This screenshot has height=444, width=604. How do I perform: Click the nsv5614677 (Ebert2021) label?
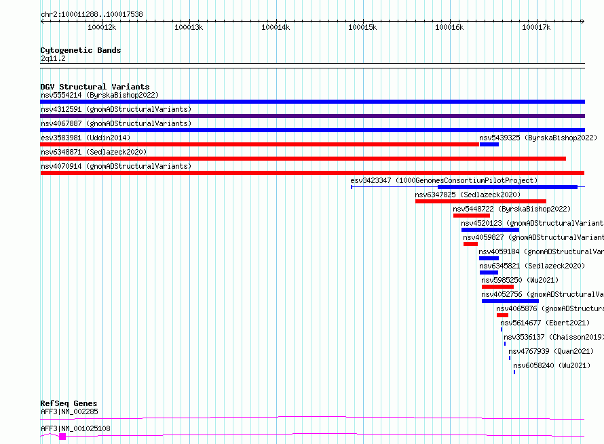(545, 323)
